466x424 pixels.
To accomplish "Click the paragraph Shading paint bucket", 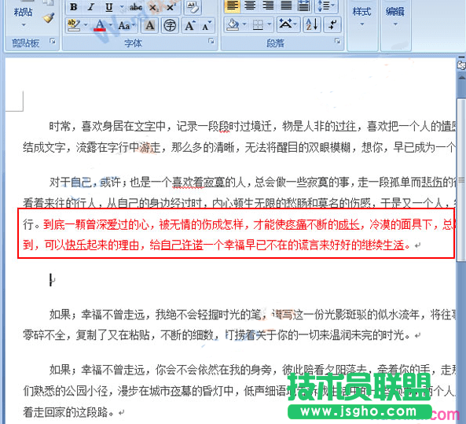I will point(233,25).
